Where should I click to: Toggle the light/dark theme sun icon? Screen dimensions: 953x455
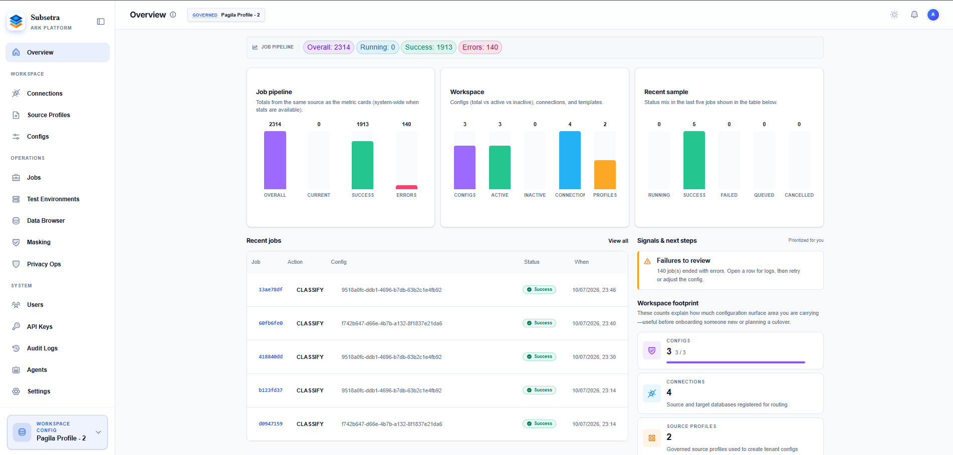pos(894,15)
